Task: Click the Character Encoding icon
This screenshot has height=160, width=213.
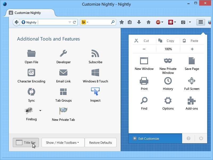Action: pyautogui.click(x=31, y=73)
